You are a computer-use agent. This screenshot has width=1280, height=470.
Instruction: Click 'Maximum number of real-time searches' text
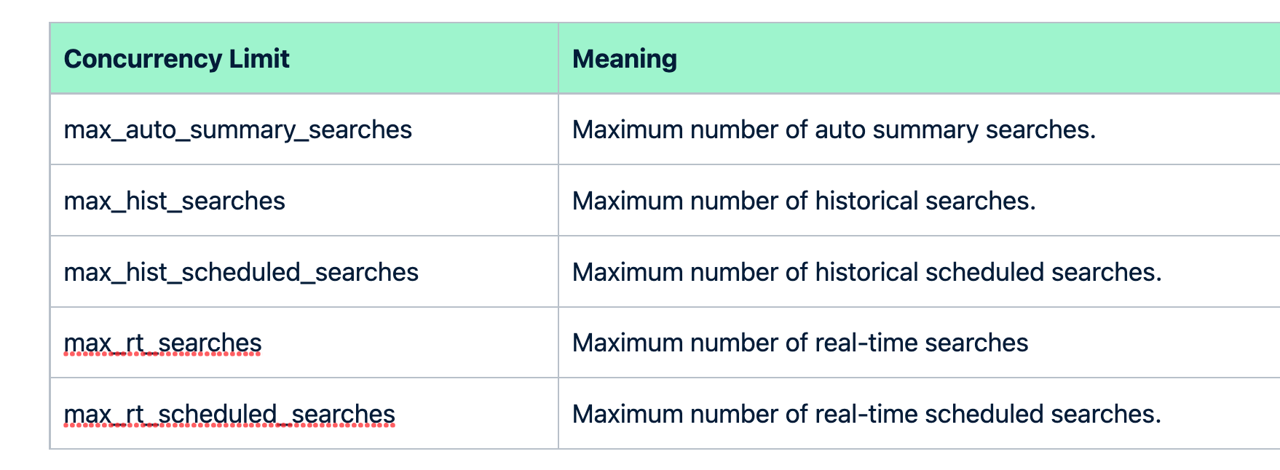(799, 343)
